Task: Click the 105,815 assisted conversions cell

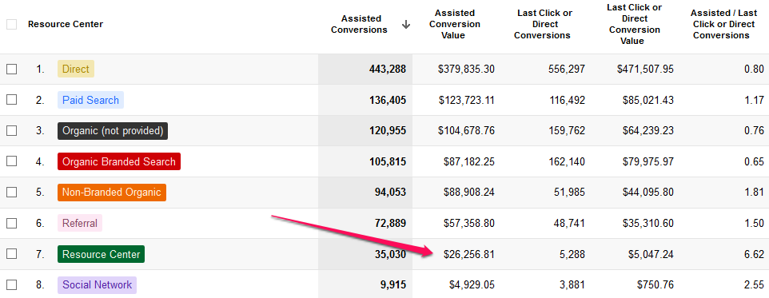Action: 388,161
